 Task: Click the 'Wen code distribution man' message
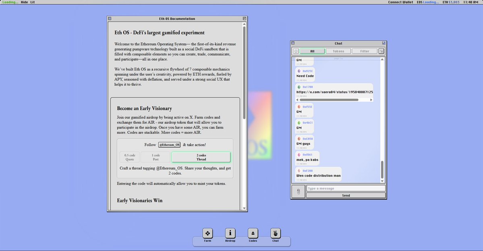(319, 176)
